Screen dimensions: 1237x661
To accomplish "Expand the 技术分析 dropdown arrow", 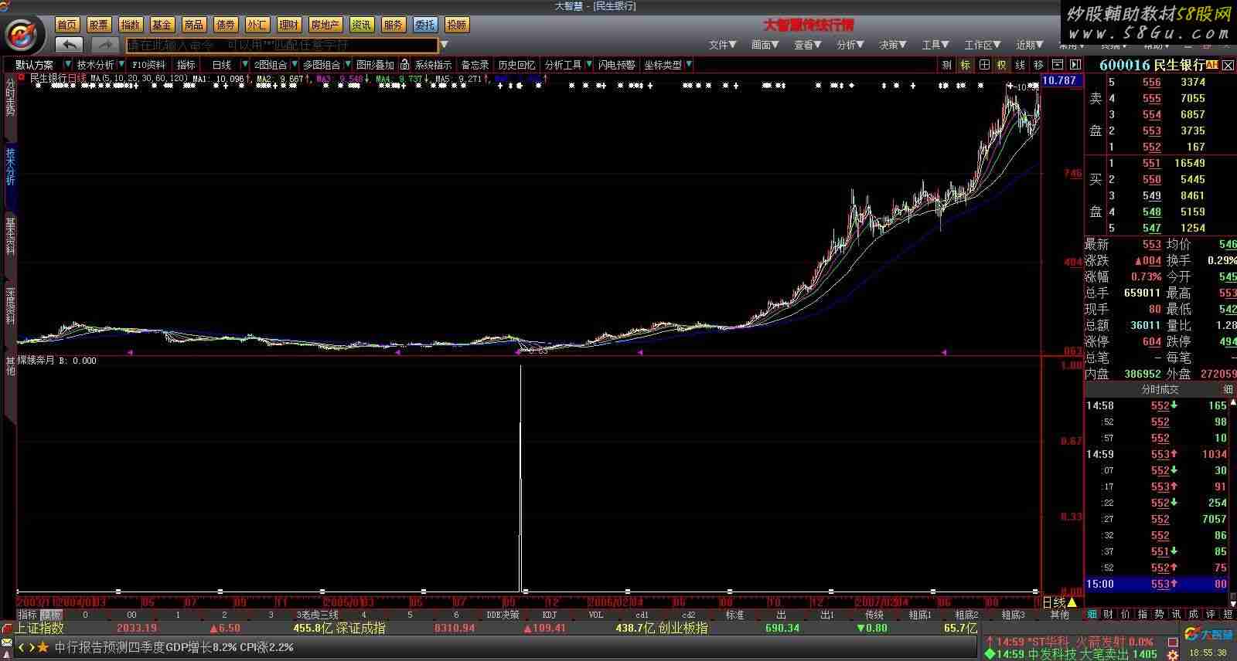I will 121,65.
